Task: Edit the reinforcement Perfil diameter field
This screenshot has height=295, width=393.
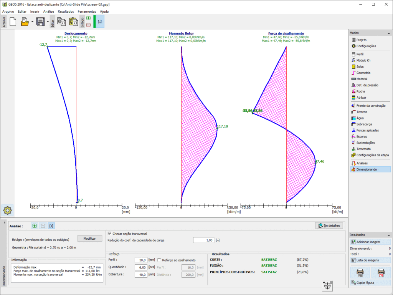Action: [141, 260]
